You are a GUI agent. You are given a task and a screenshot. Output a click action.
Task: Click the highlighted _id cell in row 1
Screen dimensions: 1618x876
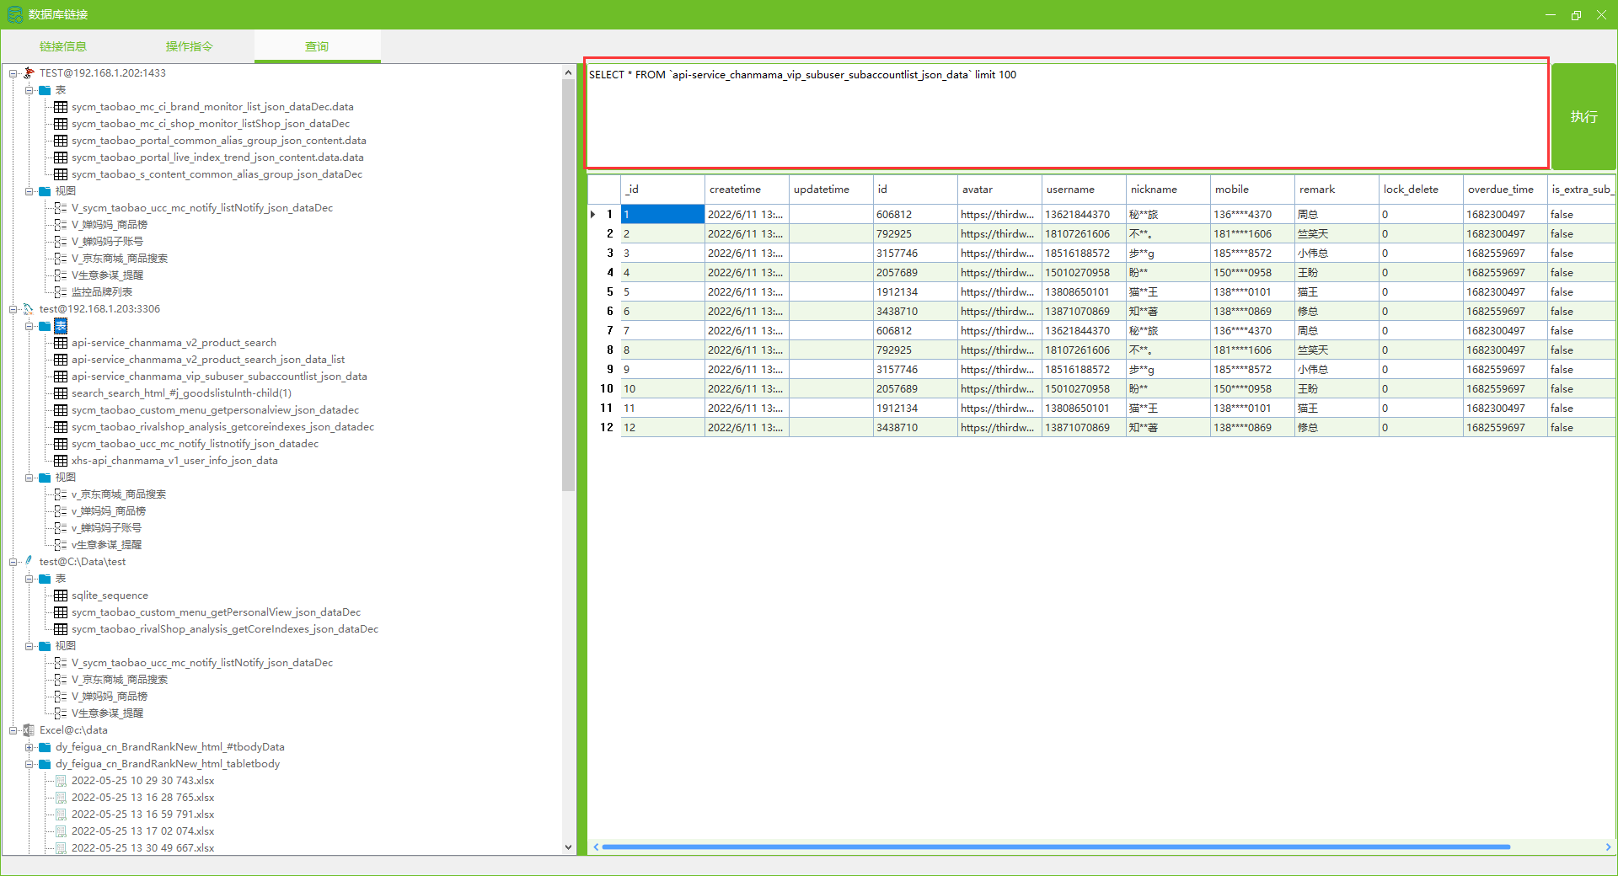tap(662, 215)
